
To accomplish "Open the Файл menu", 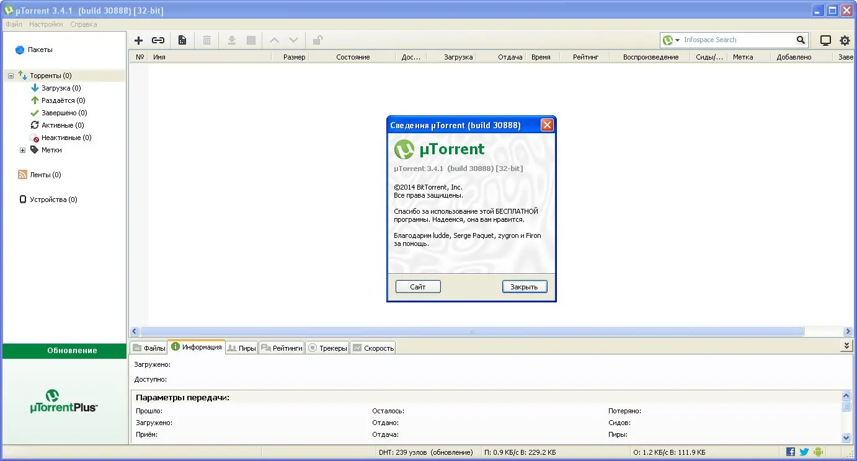I will click(x=14, y=25).
